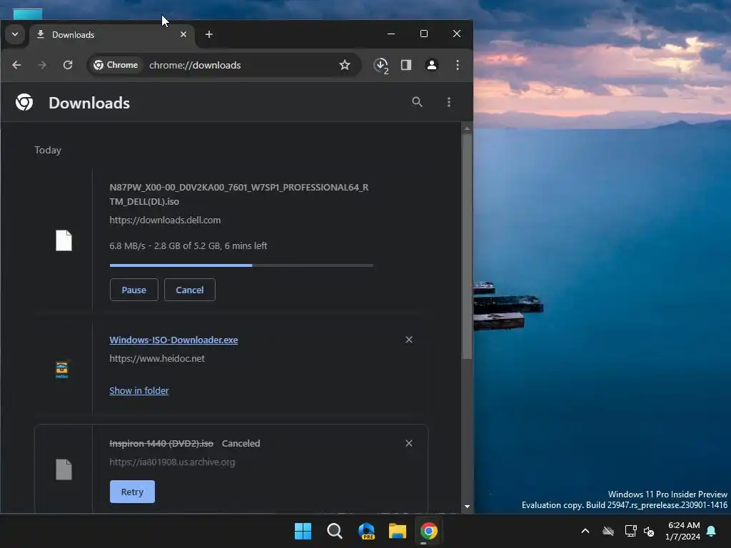731x548 pixels.
Task: Open Chrome's three-dot main menu
Action: [x=458, y=65]
